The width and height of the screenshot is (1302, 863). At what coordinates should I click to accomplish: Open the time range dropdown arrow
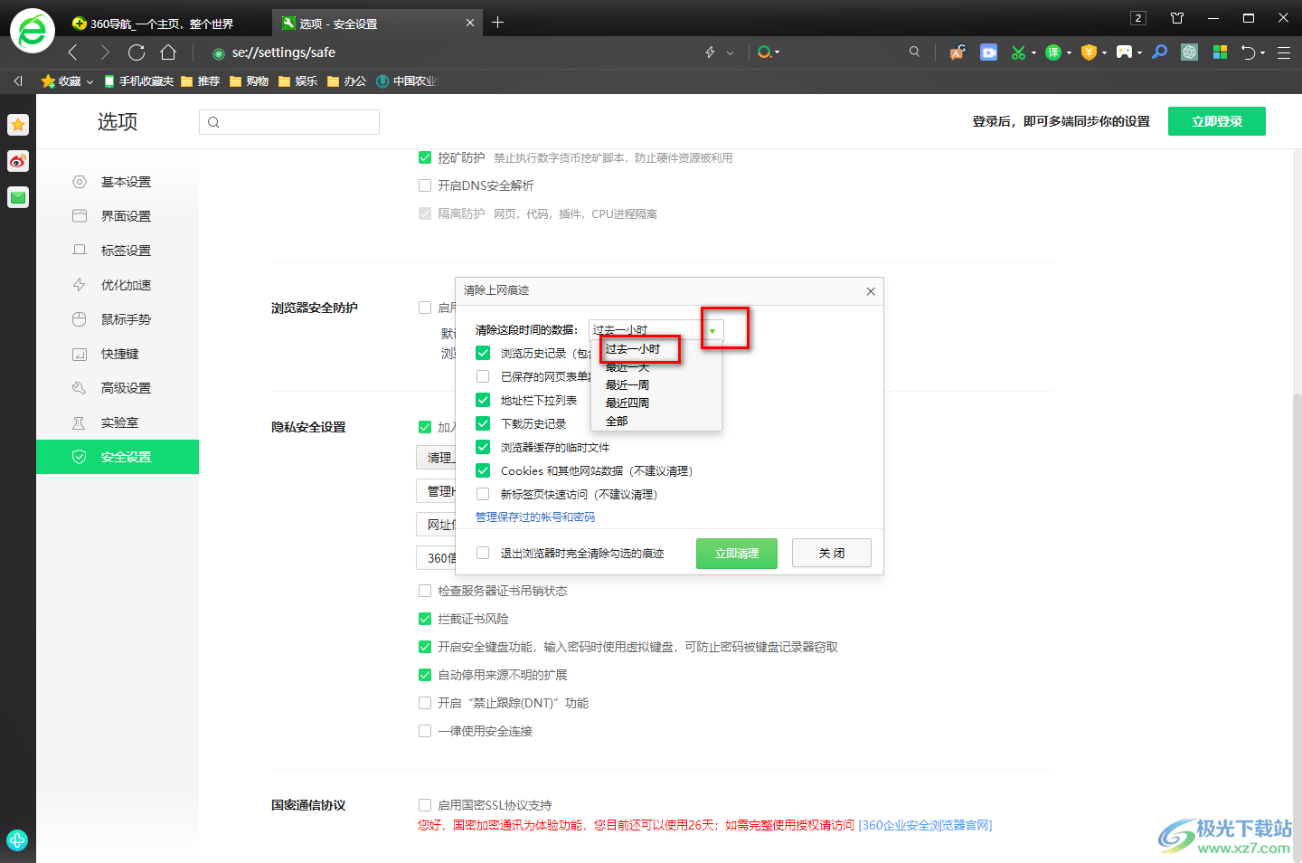tap(712, 331)
